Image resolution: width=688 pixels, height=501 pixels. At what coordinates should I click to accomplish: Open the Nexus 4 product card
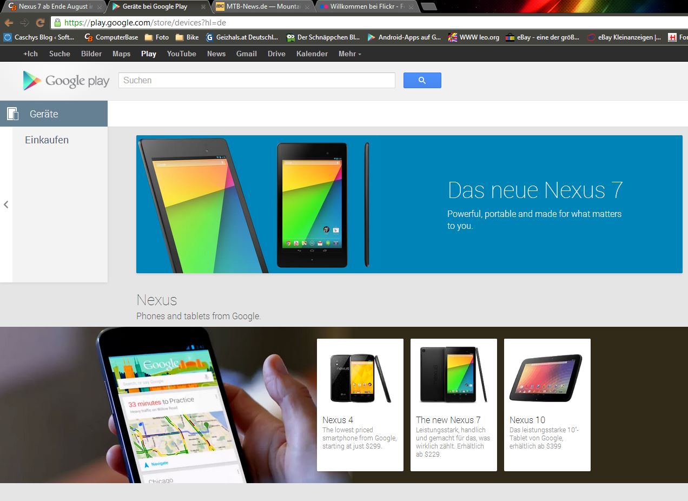(360, 405)
